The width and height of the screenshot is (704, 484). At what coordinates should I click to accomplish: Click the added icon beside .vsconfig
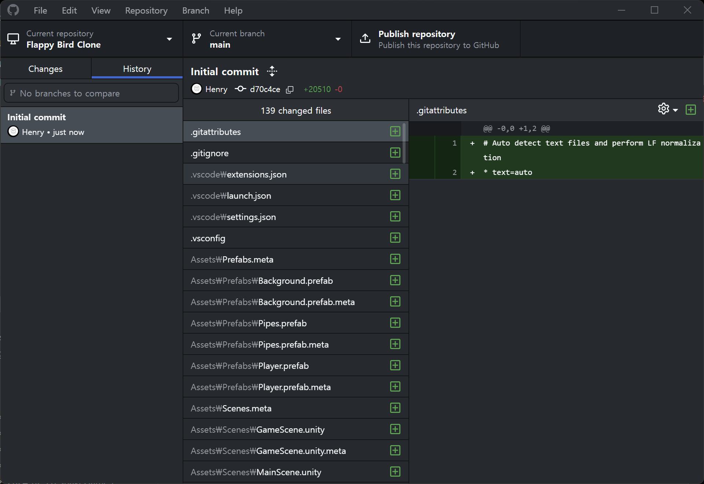point(395,238)
